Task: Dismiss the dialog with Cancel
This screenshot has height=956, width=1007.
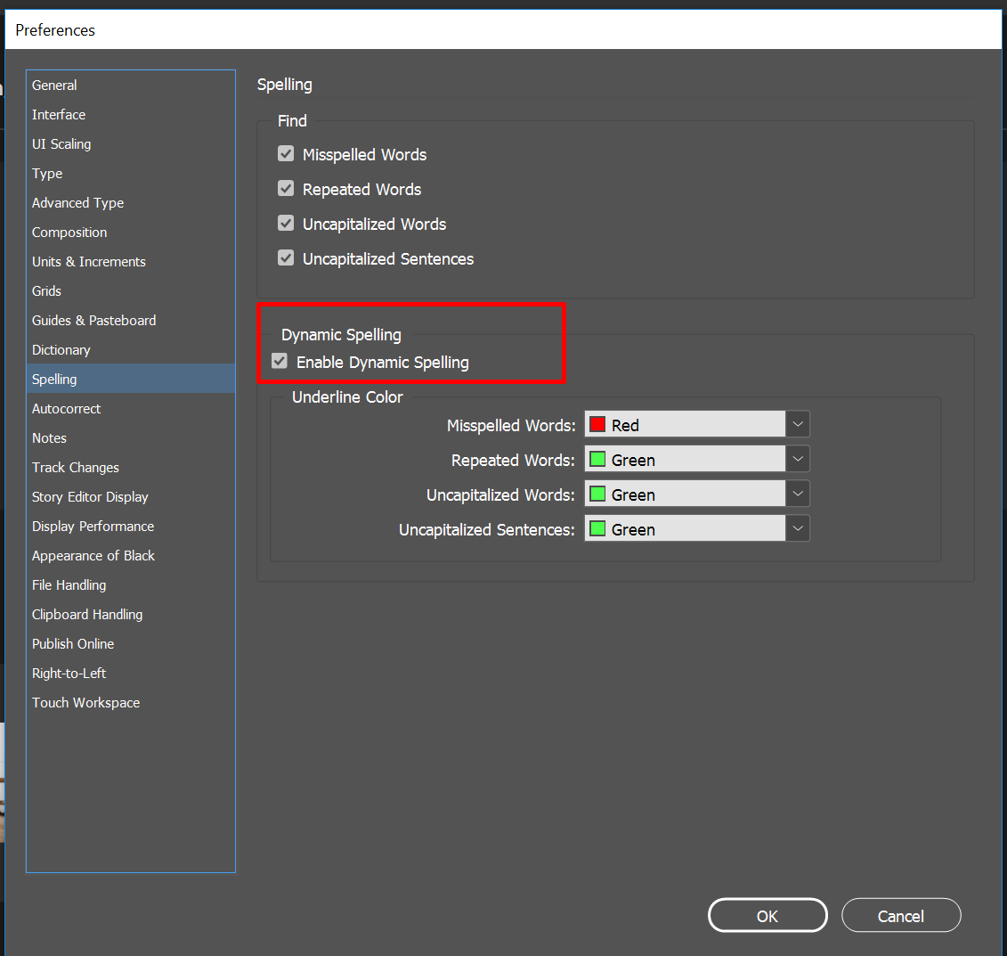Action: click(900, 915)
